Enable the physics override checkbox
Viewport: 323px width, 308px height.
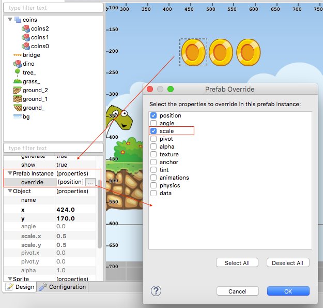click(x=153, y=185)
